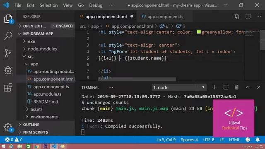
Task: Open the Source Control view
Action: (8, 53)
